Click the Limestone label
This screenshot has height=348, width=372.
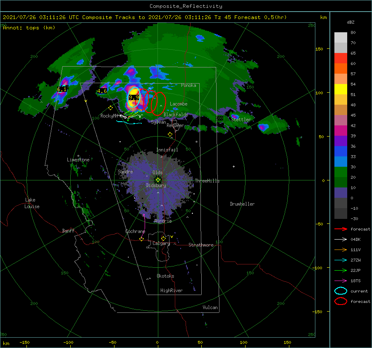(x=78, y=160)
